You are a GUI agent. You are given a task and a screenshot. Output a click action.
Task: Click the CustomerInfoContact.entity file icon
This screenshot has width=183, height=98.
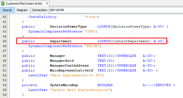pos(3,4)
